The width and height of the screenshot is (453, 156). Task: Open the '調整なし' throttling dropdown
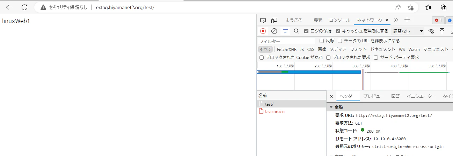click(x=408, y=31)
